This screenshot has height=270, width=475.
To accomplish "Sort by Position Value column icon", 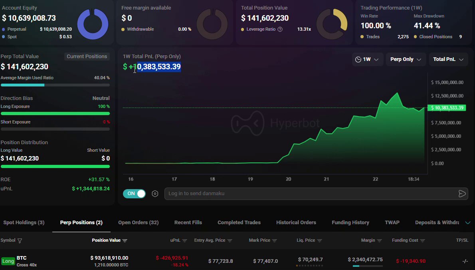I will tap(125, 241).
